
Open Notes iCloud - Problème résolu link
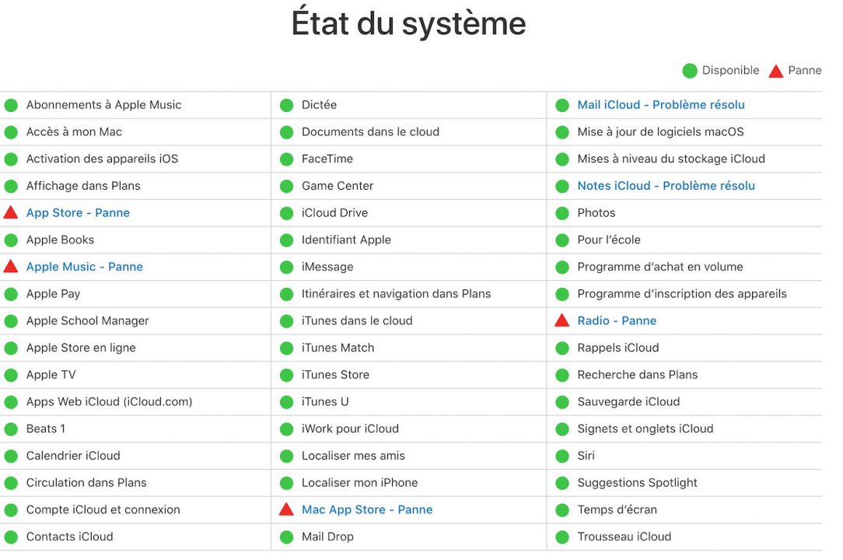[x=666, y=186]
